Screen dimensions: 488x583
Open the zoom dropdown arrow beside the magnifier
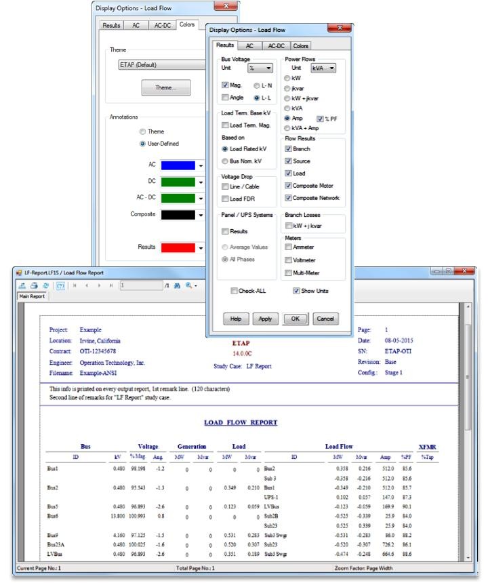point(196,286)
